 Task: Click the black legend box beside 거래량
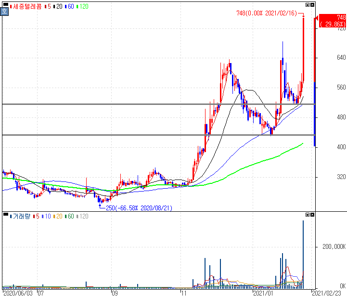coord(6,214)
